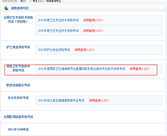Open 成绩查询入口 for 2021年度卫生专业技术资格考试
167x136 pixels.
[x=93, y=20]
